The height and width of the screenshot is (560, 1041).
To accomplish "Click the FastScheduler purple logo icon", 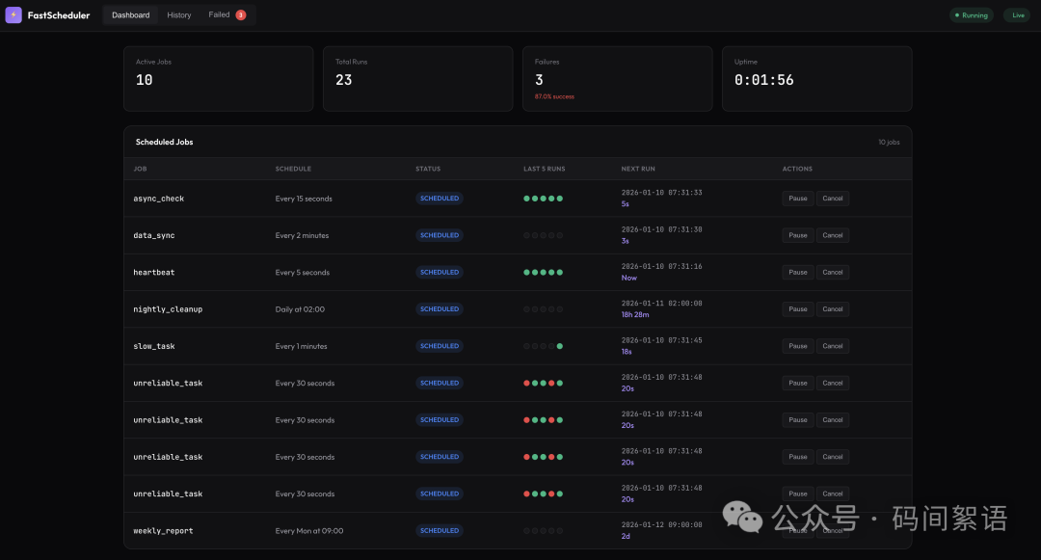I will click(x=13, y=15).
